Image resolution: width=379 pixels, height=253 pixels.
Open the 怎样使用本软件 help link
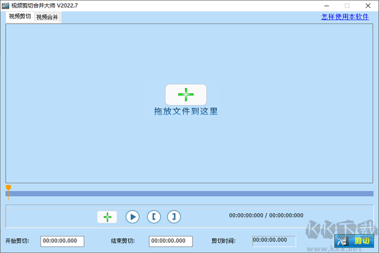(345, 16)
